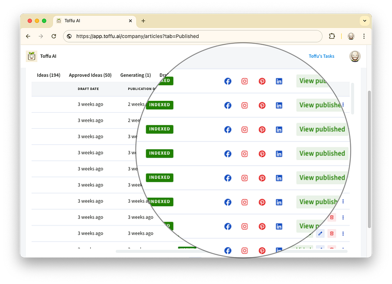Click the partially cut 'XED' status badge

[x=166, y=80]
